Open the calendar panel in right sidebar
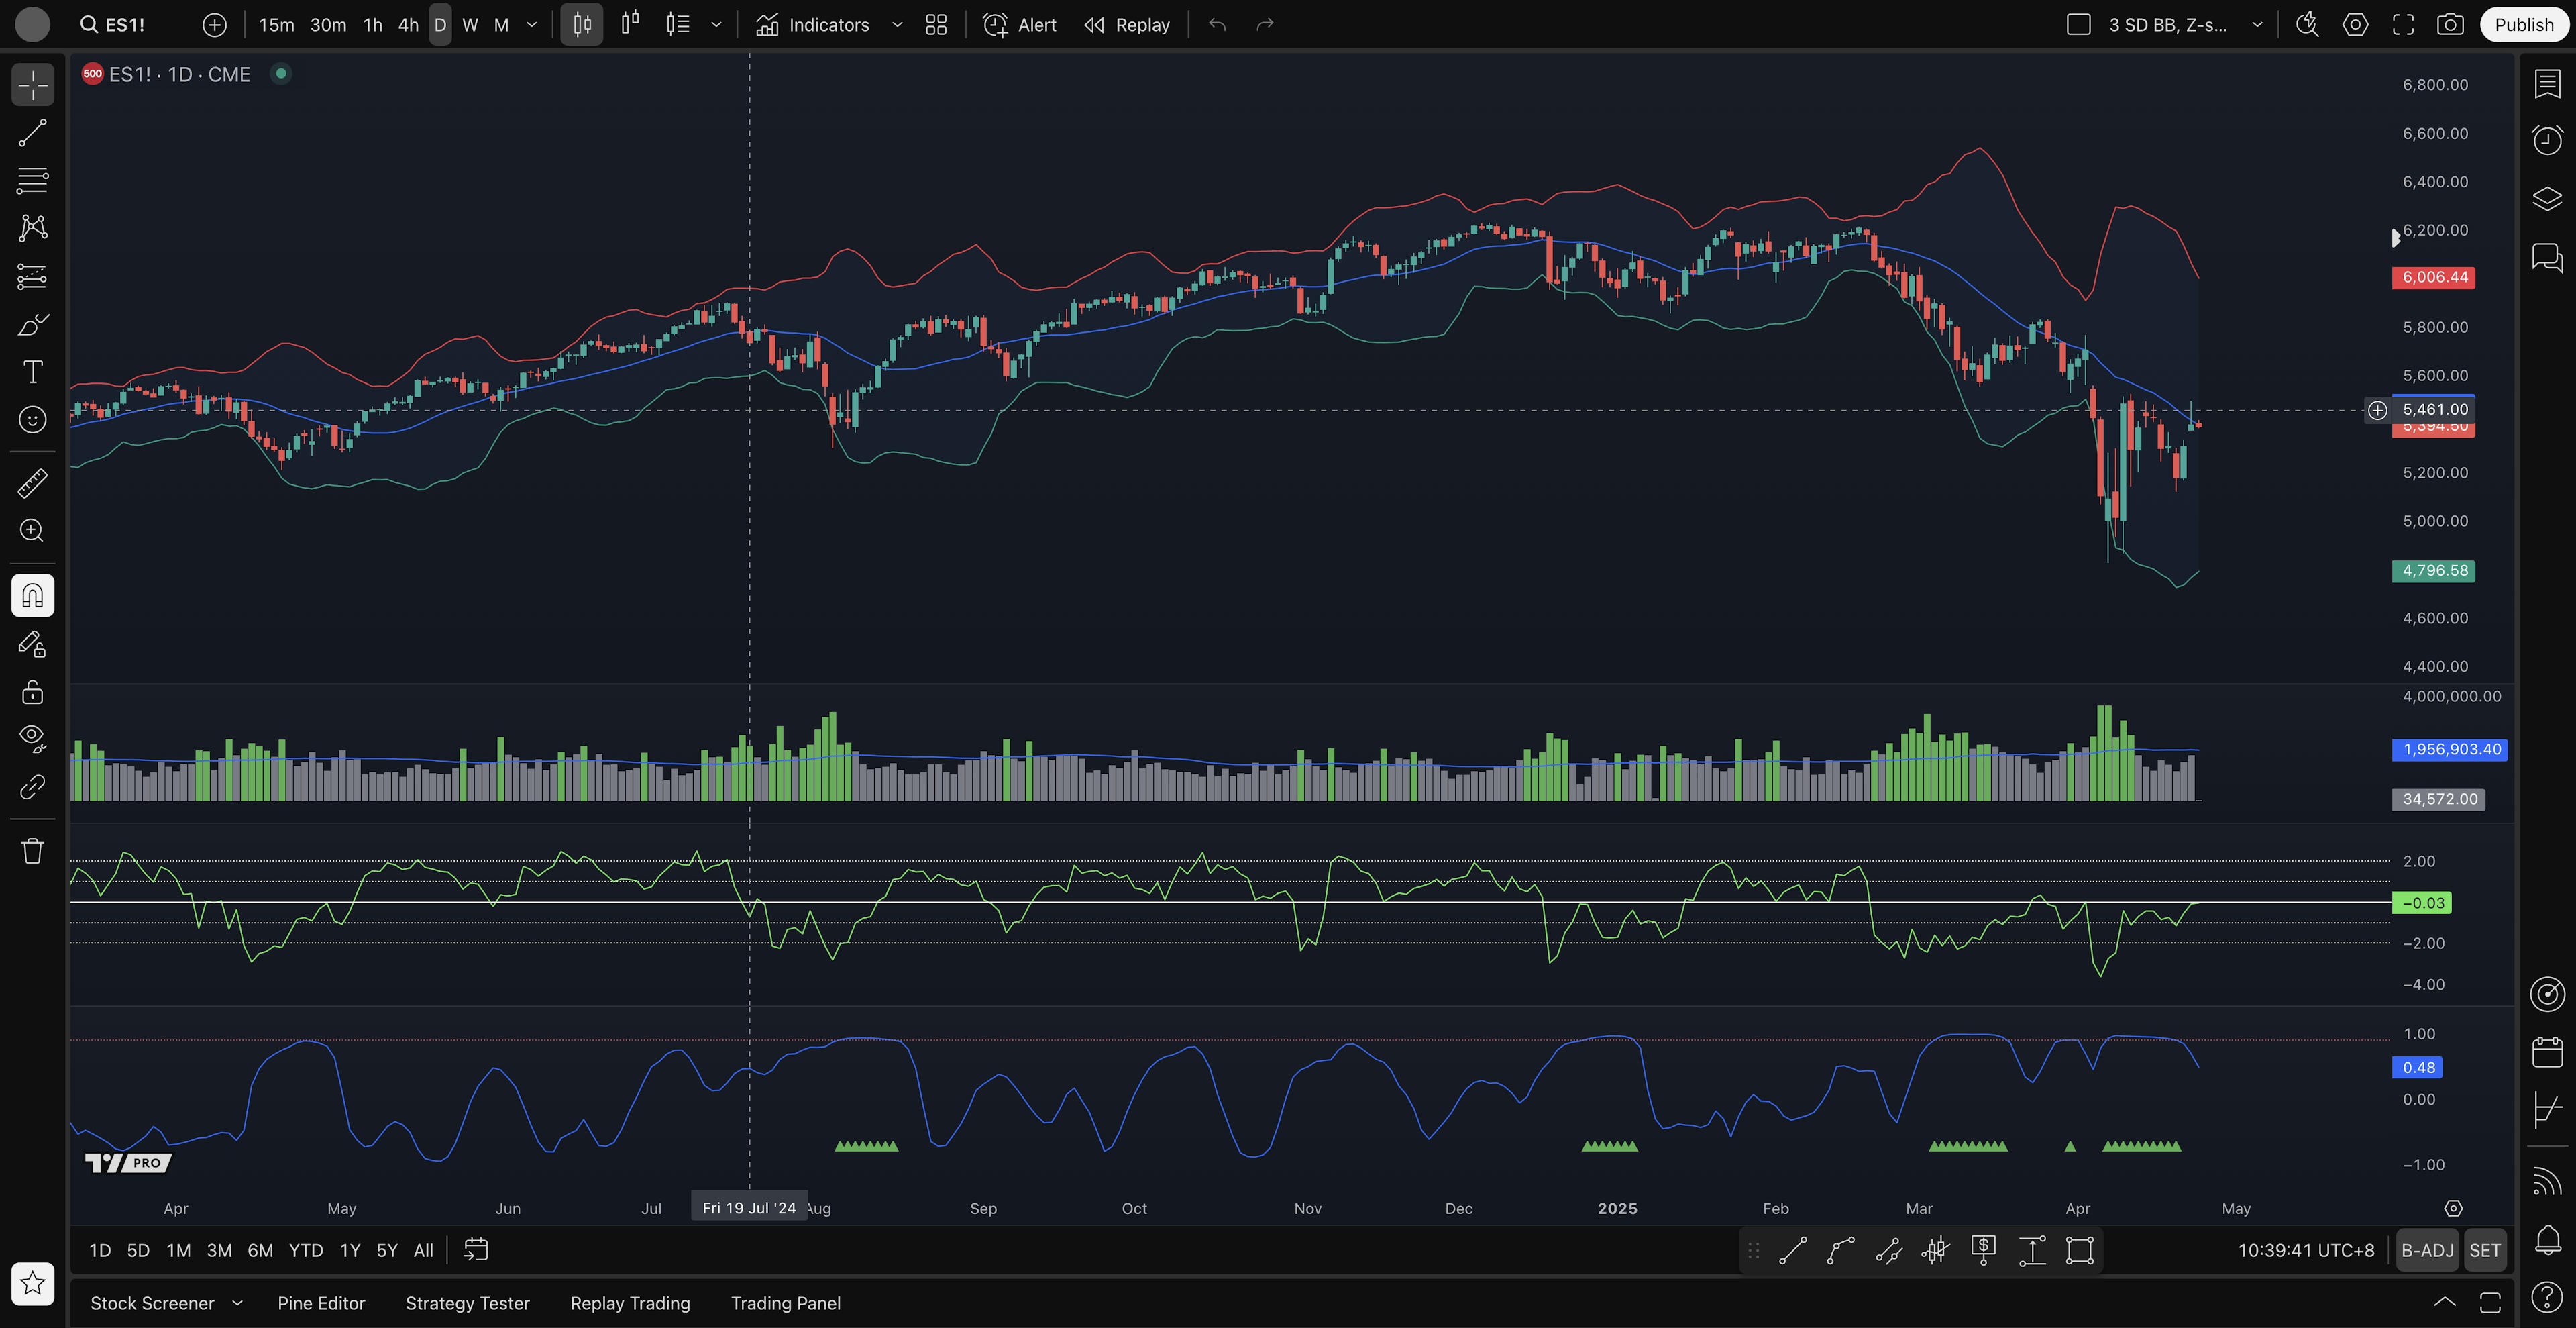Image resolution: width=2576 pixels, height=1328 pixels. [x=2547, y=1052]
